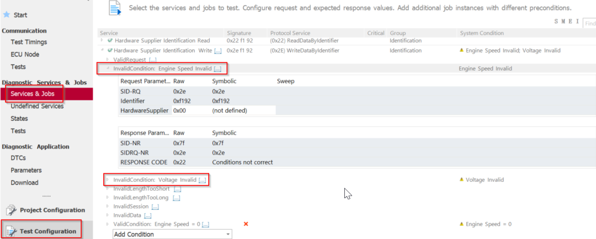Click green check icon on Identification Write row
The height and width of the screenshot is (239, 596).
[x=110, y=50]
